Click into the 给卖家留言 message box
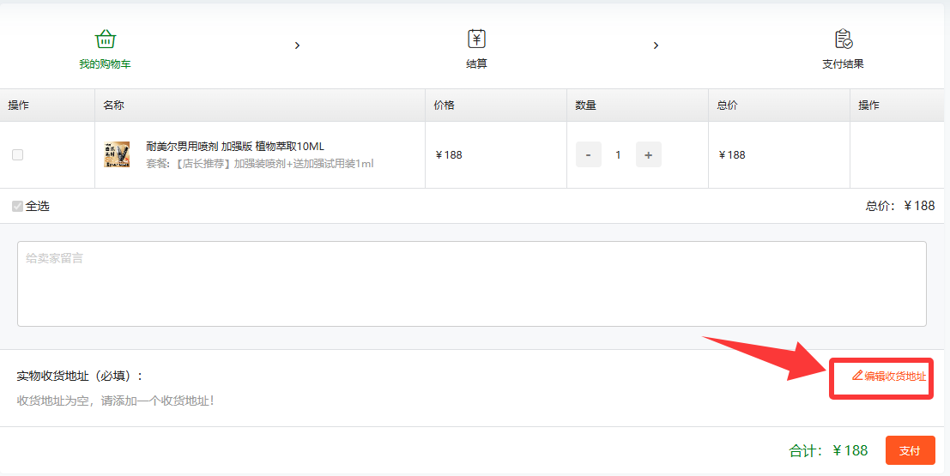 (472, 284)
